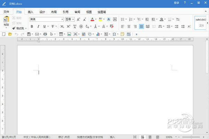Open the Omega symbol dropdown arrow
Viewport: 209px width, 139px height.
tap(118, 34)
